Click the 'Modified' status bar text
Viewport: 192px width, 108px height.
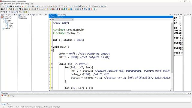10,107
